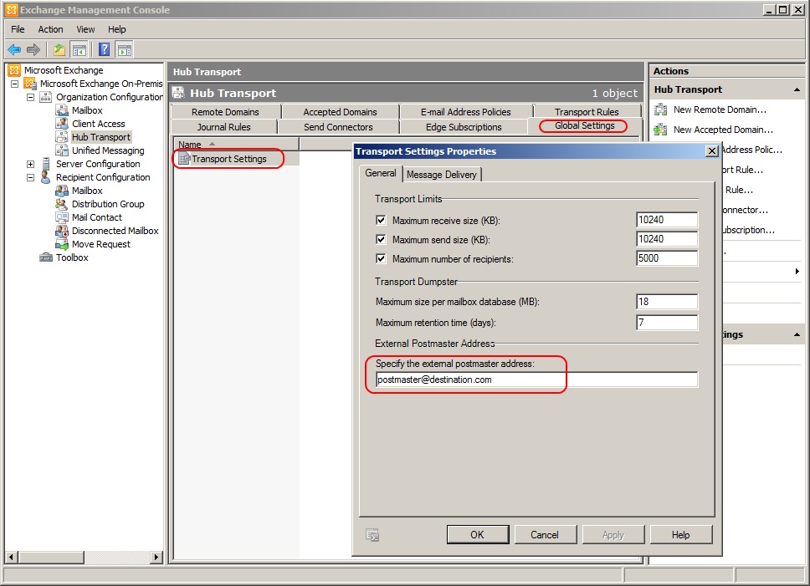The image size is (810, 586).
Task: Open the View menu
Action: pos(85,29)
